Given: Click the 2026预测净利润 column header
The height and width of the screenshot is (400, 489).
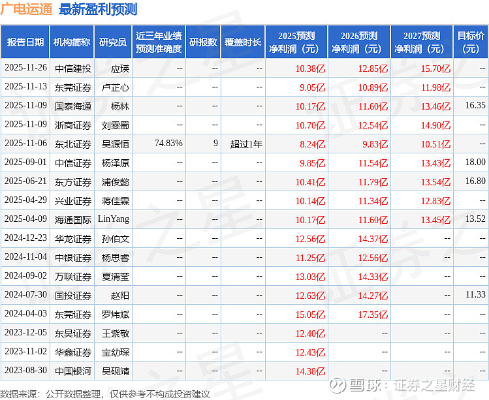Looking at the screenshot, I should (x=359, y=42).
